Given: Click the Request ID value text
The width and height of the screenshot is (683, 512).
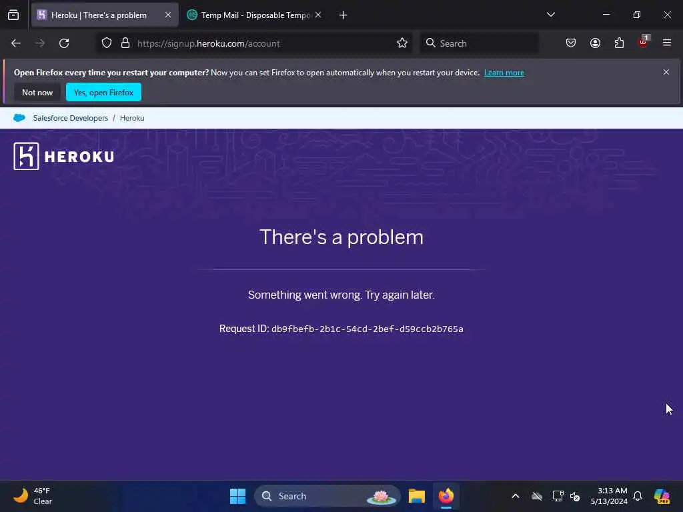Looking at the screenshot, I should [368, 329].
